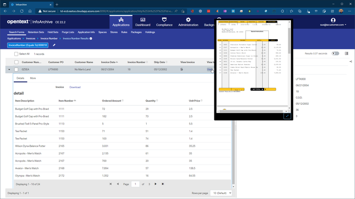Screen dimensions: 355x199
Task: Open the Spaces menu
Action: 102,32
